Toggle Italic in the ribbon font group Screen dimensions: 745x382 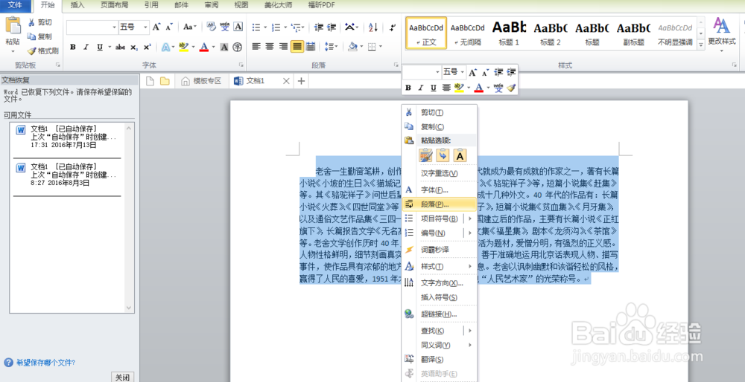tap(86, 47)
